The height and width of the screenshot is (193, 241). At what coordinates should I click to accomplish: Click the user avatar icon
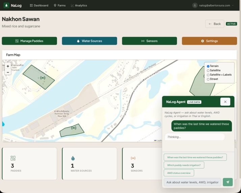point(195,5)
